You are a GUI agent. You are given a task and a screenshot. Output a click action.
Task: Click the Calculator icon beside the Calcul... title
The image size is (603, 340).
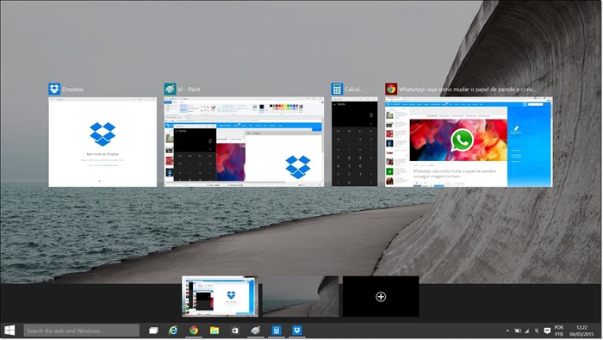(337, 89)
